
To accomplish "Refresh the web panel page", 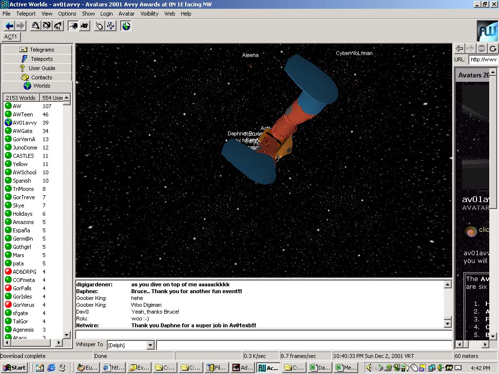I will 493,48.
